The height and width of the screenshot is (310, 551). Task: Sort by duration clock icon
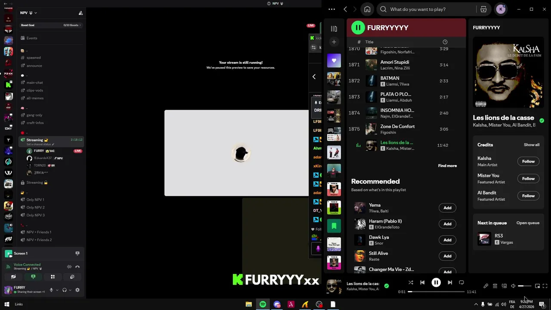[x=445, y=42]
